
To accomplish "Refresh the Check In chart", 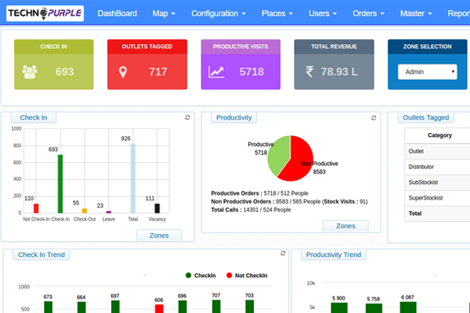I will click(188, 117).
